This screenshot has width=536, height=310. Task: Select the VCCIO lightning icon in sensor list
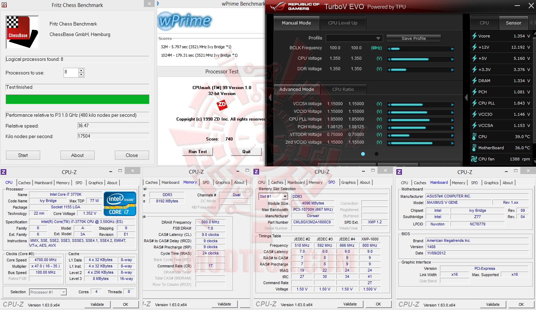474,114
